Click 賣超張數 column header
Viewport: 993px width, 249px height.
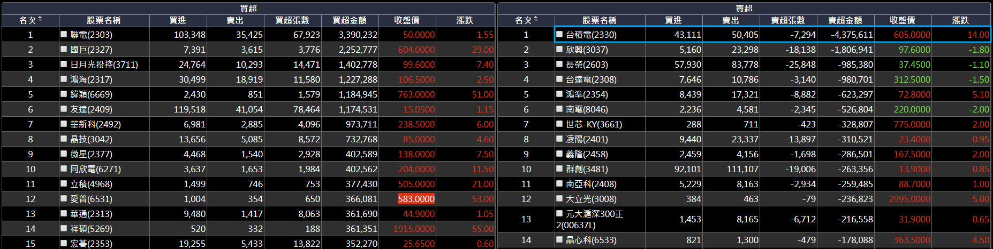coord(788,20)
